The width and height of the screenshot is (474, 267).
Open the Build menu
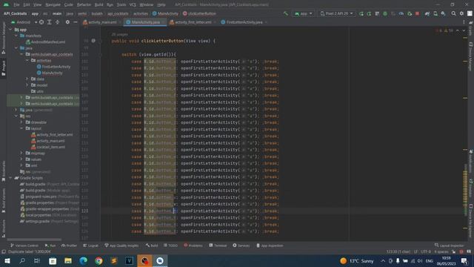(99, 4)
